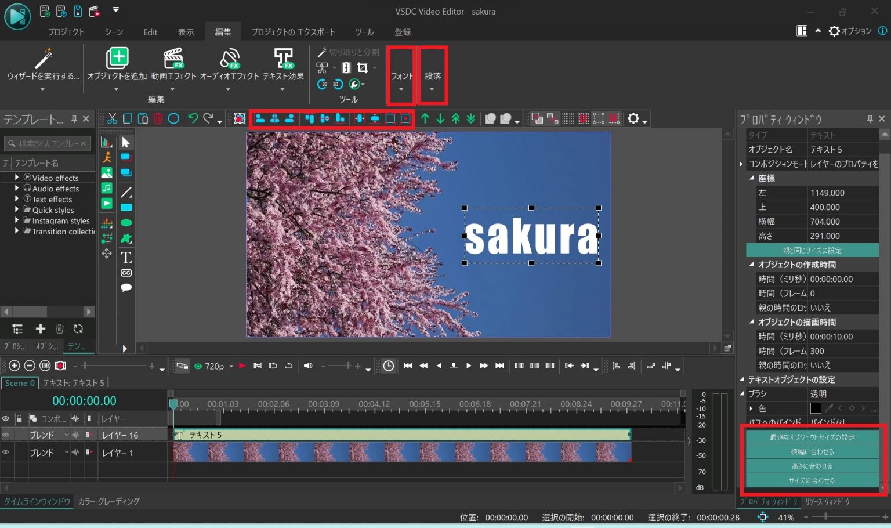Select the rectangle shape tool
891x528 pixels.
coord(126,207)
